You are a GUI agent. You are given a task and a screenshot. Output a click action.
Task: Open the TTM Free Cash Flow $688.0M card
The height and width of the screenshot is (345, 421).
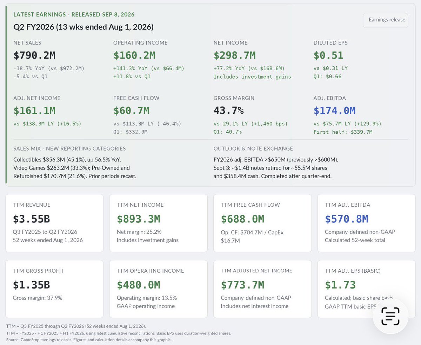tap(262, 223)
